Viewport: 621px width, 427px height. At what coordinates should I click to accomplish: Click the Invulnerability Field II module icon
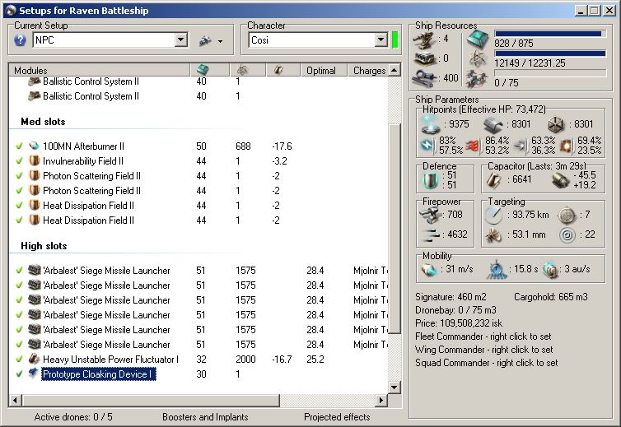click(35, 161)
